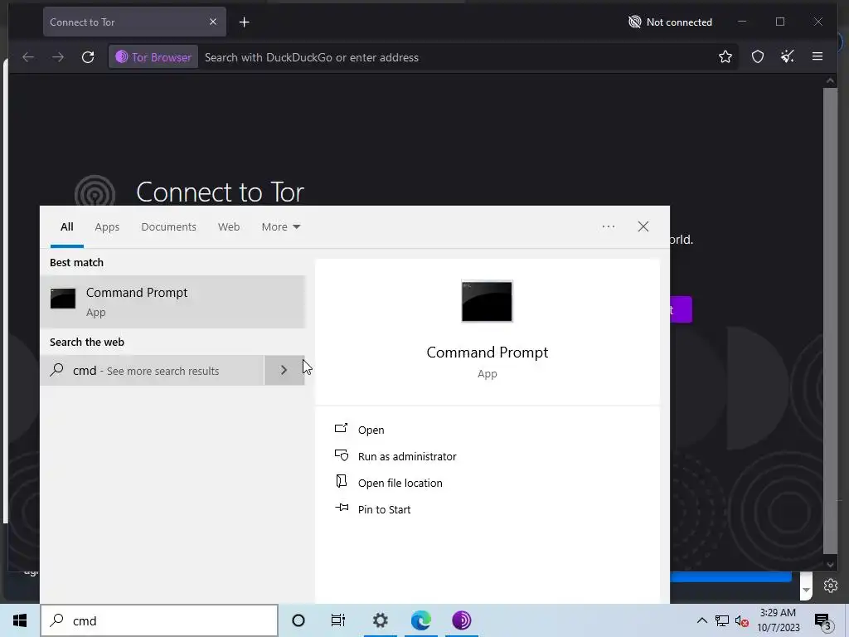Image resolution: width=849 pixels, height=637 pixels.
Task: Click the Tor page vertical scrollbar
Action: pos(830,322)
